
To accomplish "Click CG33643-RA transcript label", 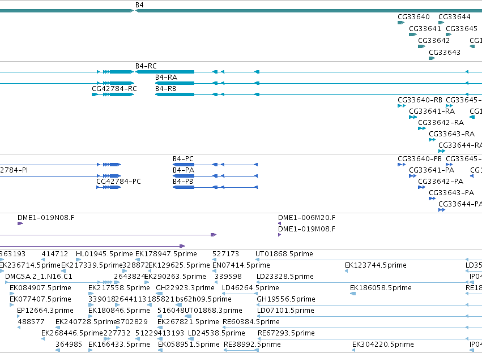I will click(x=451, y=134).
